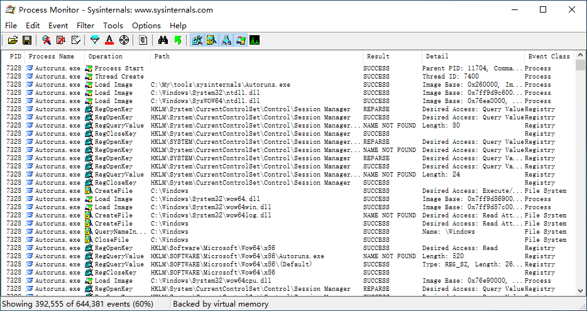Click the Path column header
The width and height of the screenshot is (587, 311).
257,57
